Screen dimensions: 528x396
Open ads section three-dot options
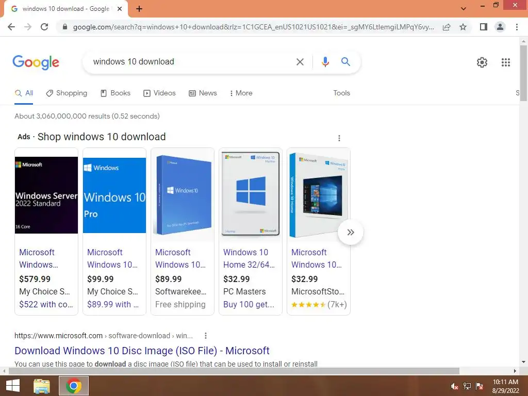pos(339,138)
